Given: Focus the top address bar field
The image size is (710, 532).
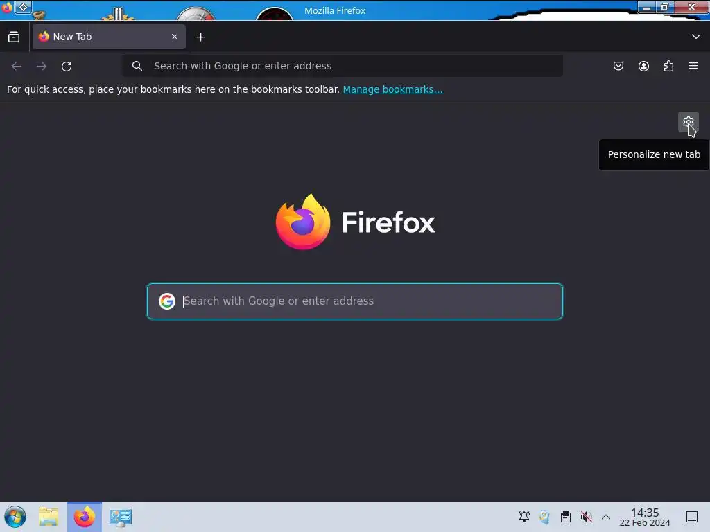Looking at the screenshot, I should (343, 66).
